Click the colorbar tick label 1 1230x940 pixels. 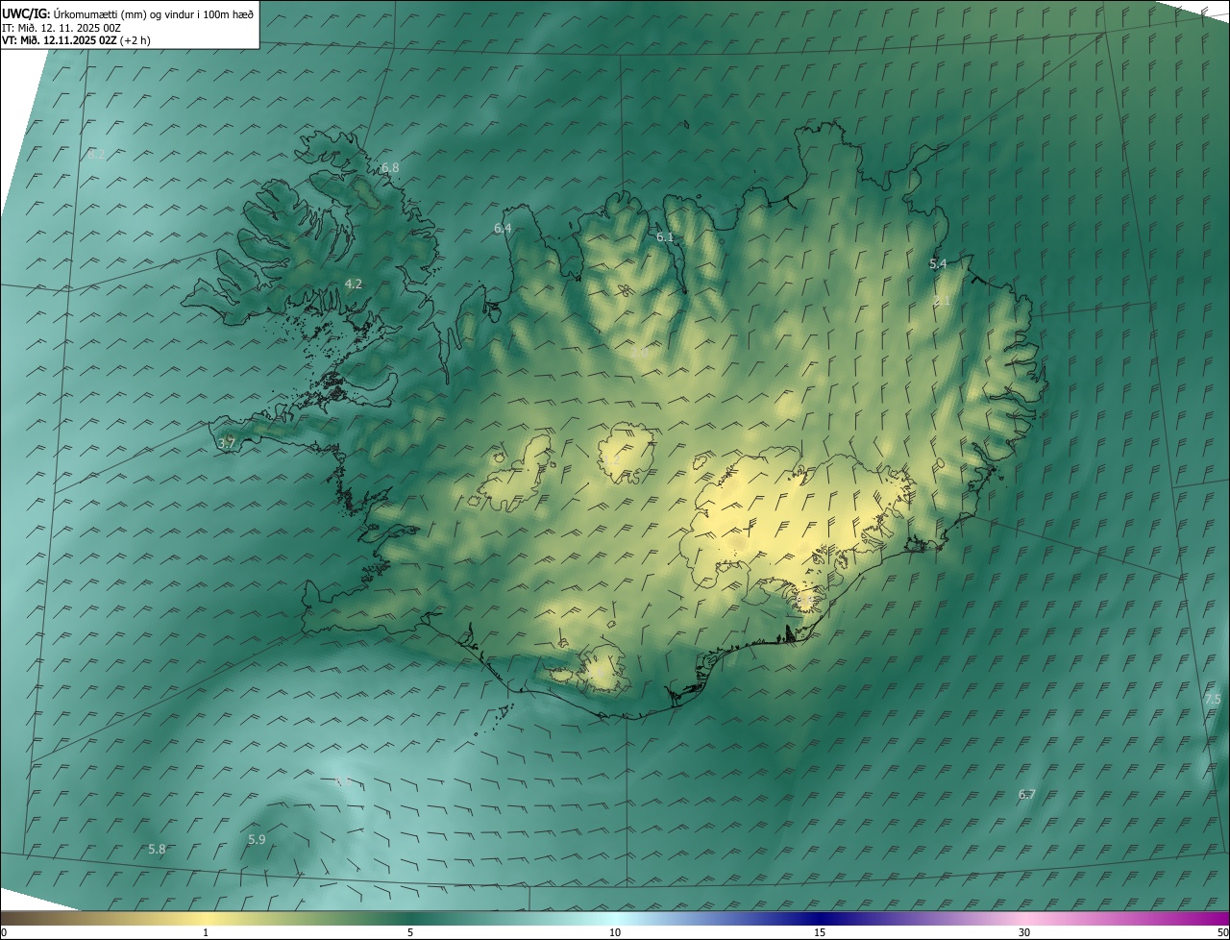coord(205,932)
